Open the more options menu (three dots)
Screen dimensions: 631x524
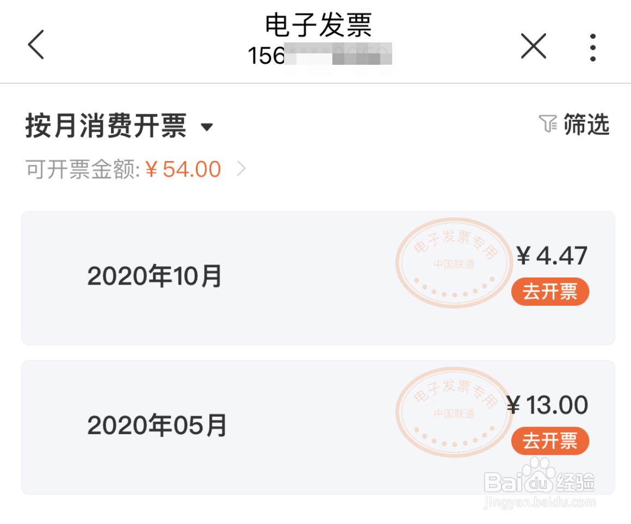tap(592, 46)
